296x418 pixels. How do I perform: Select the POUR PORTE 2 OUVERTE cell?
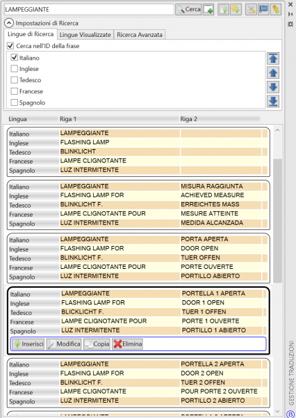pyautogui.click(x=221, y=392)
